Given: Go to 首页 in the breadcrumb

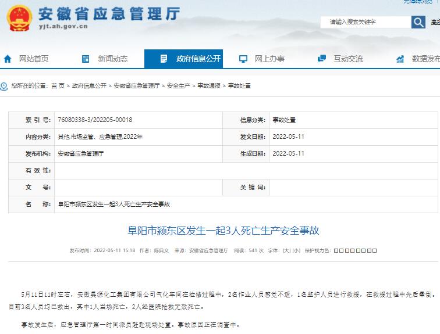Looking at the screenshot, I should [x=58, y=86].
